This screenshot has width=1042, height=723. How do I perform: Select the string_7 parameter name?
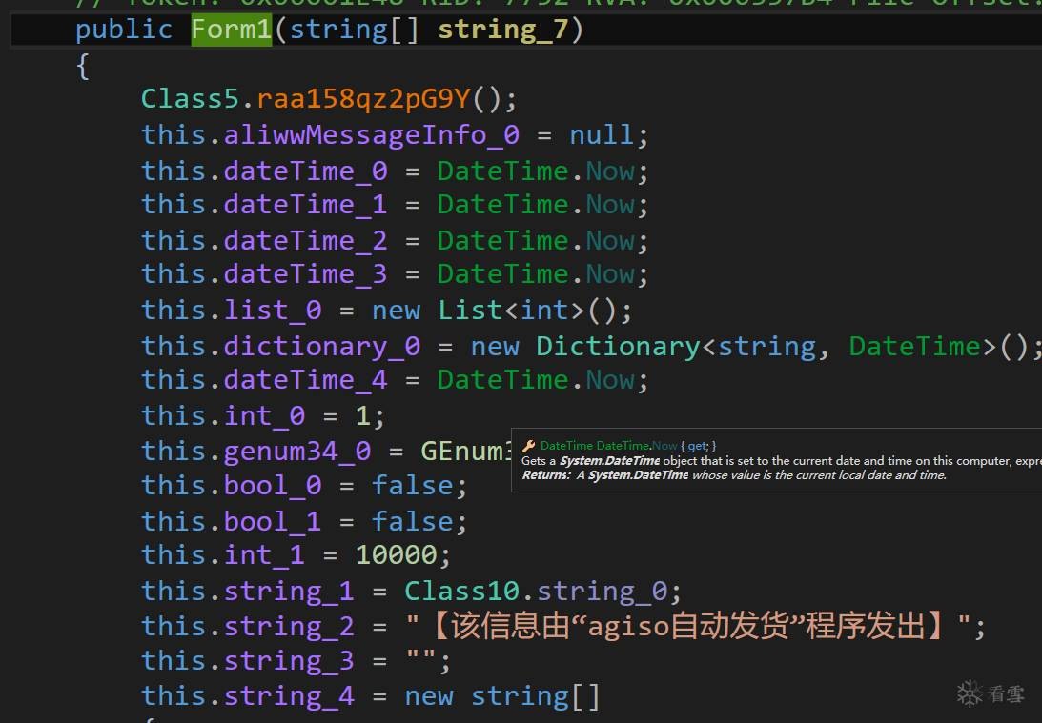[502, 30]
